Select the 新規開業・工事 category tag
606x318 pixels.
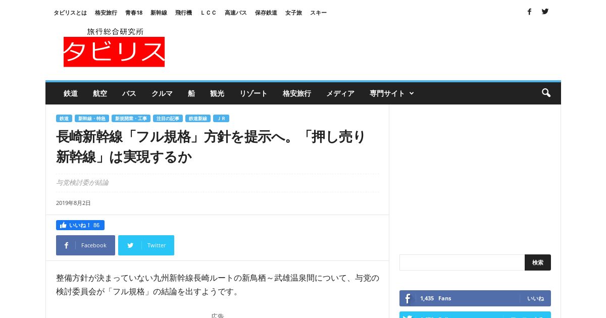pyautogui.click(x=131, y=119)
